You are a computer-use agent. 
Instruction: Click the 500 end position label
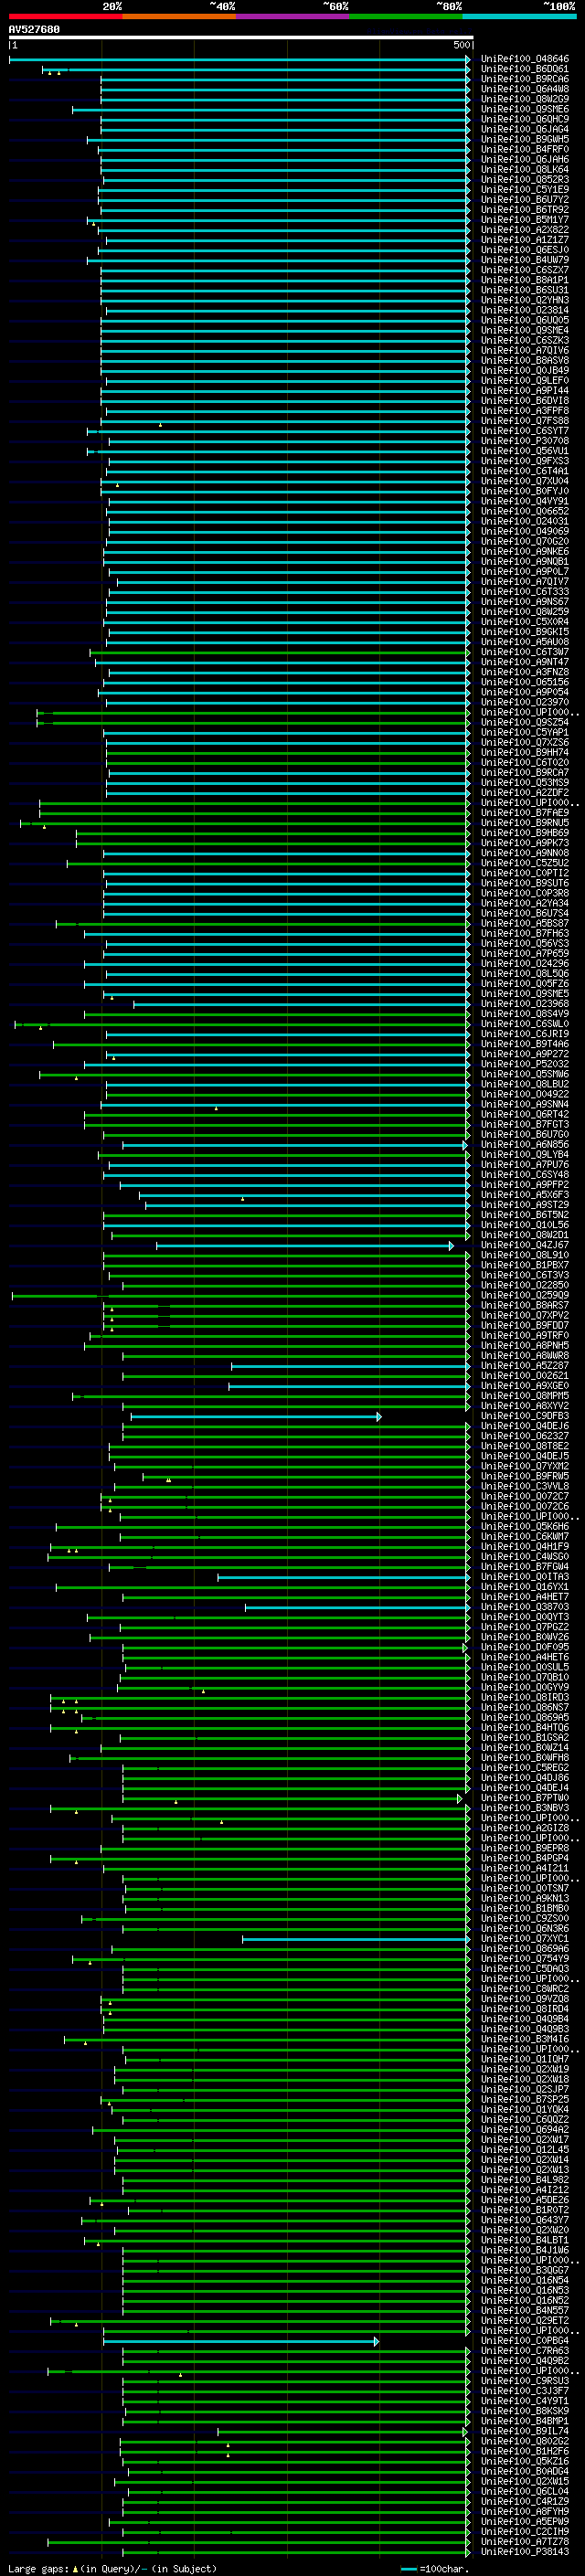click(x=461, y=45)
